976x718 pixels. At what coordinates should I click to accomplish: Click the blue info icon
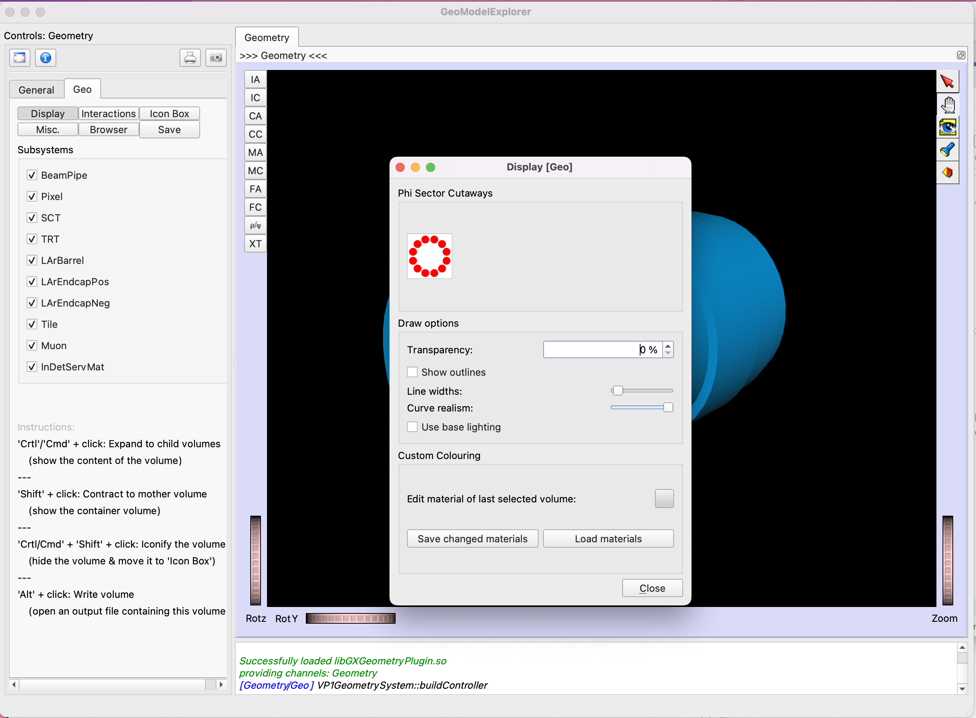pyautogui.click(x=46, y=57)
